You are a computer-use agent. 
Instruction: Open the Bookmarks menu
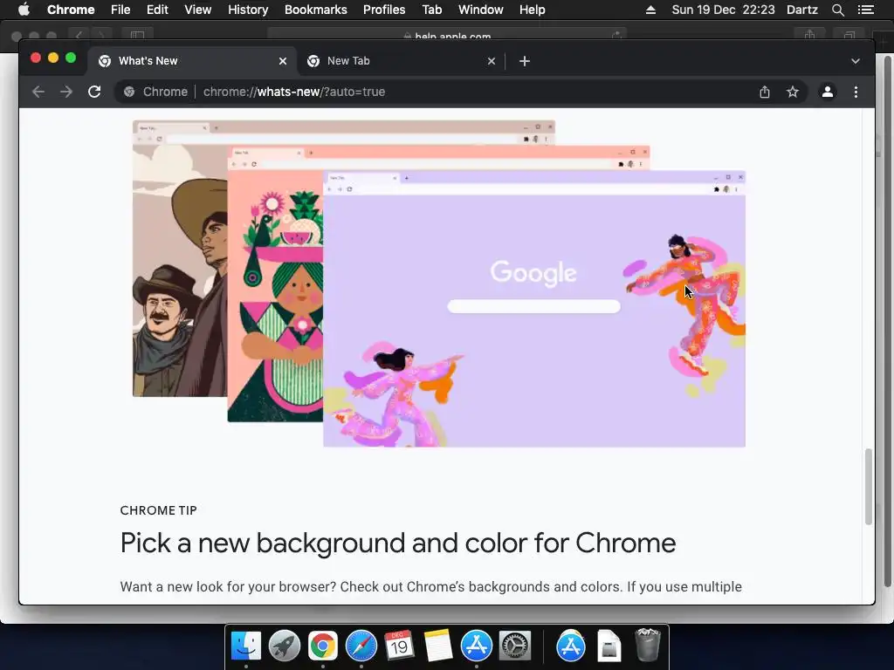[x=316, y=10]
